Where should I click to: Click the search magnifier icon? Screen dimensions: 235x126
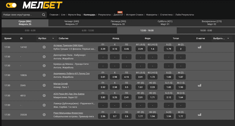click(x=43, y=15)
